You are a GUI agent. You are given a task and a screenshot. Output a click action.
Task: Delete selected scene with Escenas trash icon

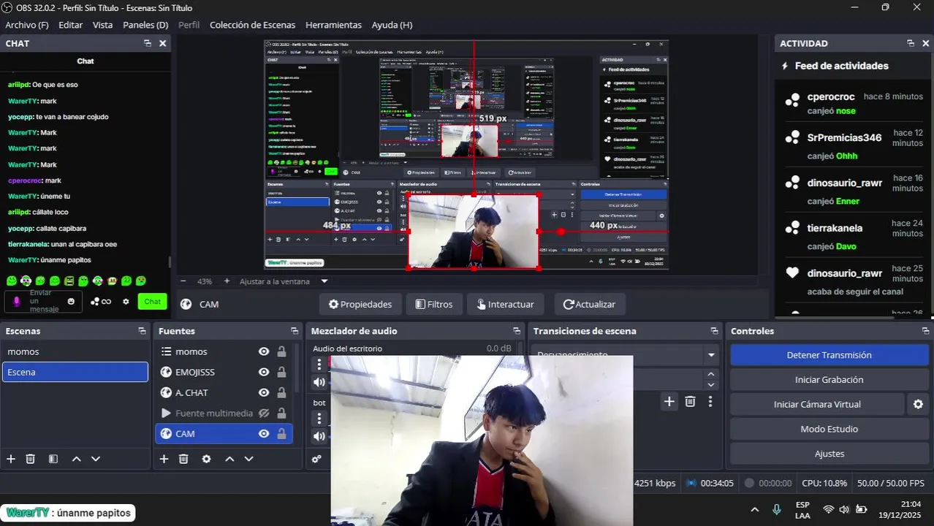[x=31, y=459]
